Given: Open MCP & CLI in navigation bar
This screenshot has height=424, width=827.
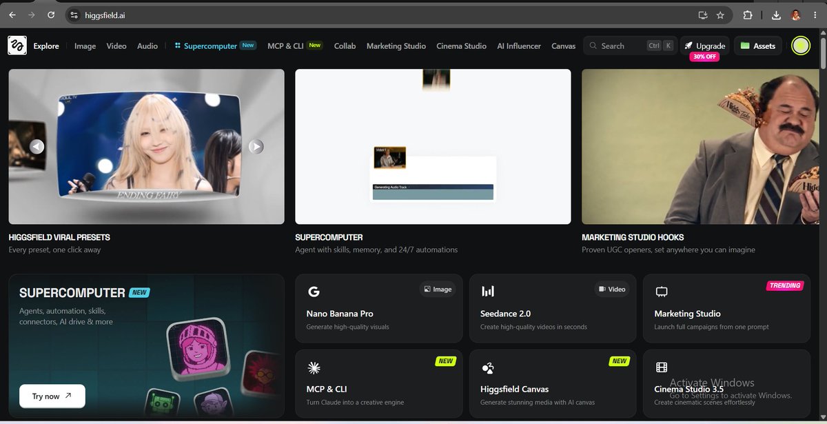Looking at the screenshot, I should click(295, 46).
